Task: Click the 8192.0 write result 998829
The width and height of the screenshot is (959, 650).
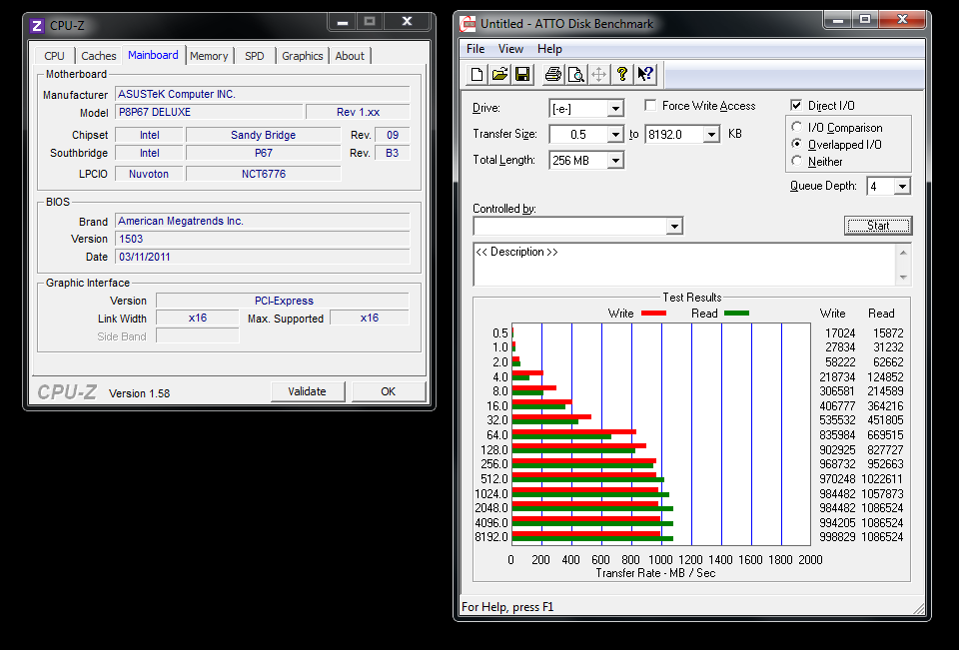Action: (x=837, y=537)
